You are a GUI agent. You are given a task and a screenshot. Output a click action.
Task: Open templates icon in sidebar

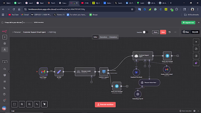(x=5, y=75)
